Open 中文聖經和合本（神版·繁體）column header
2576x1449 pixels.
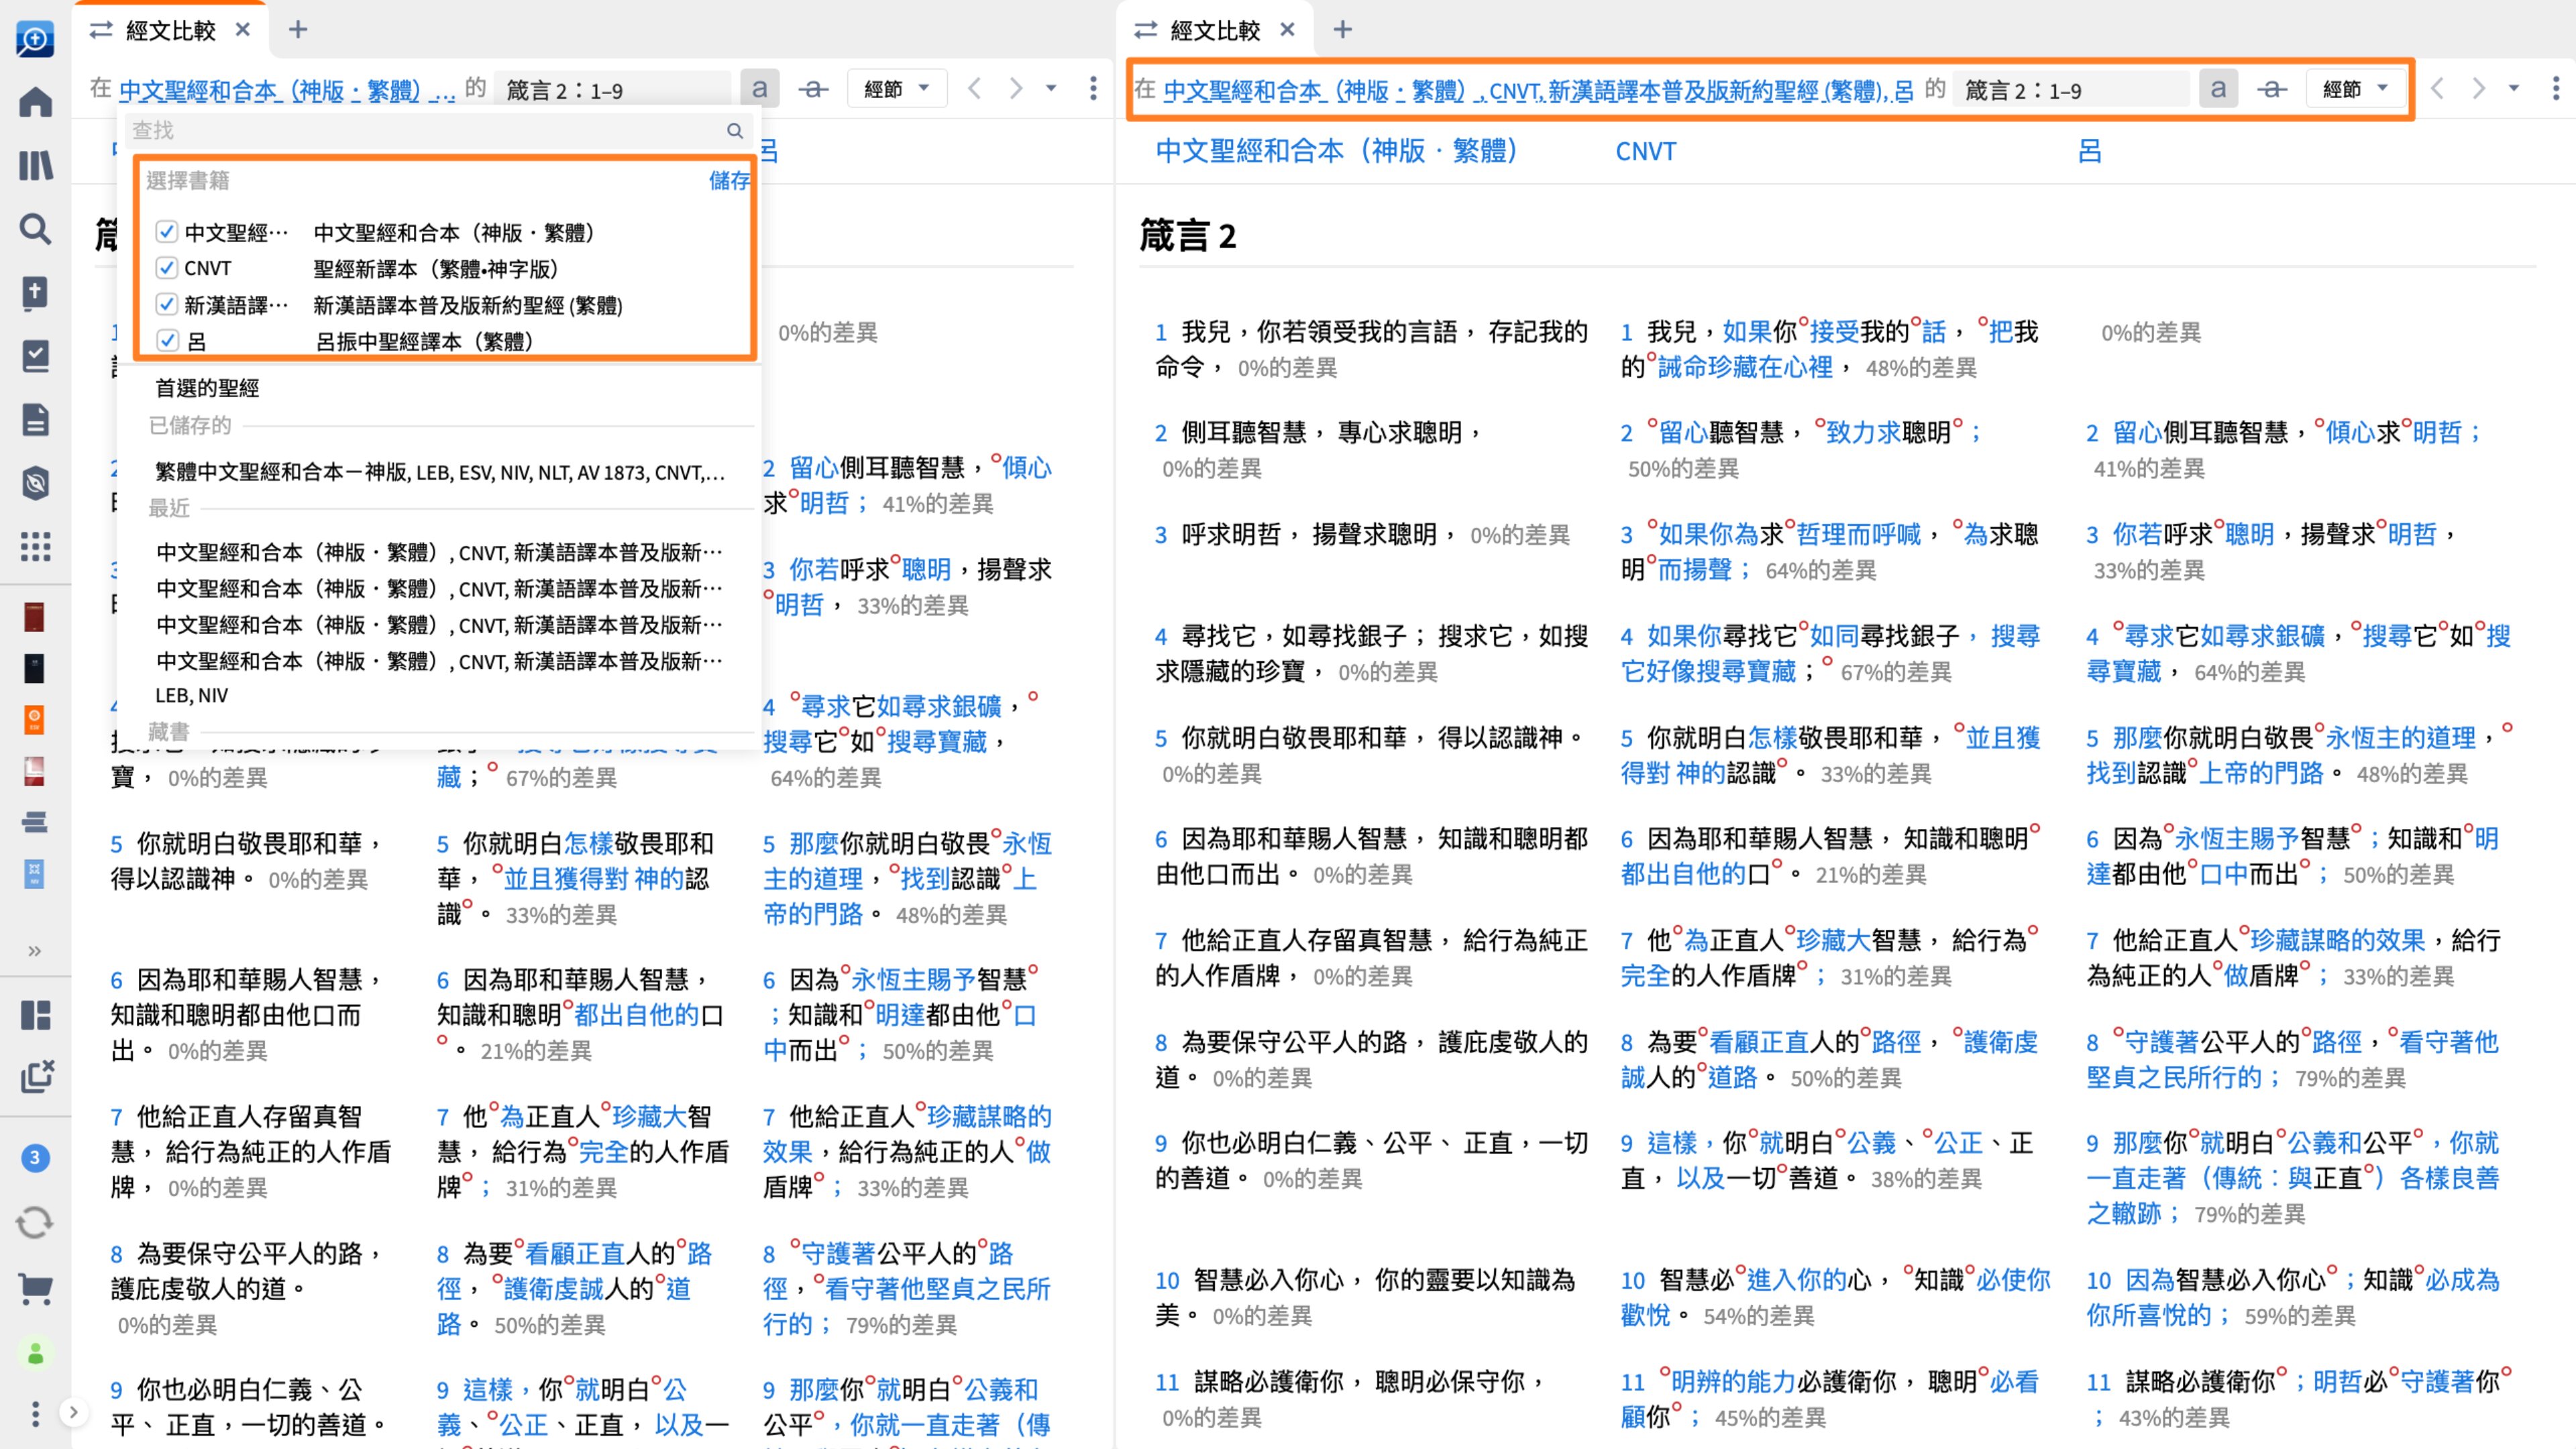tap(1336, 151)
